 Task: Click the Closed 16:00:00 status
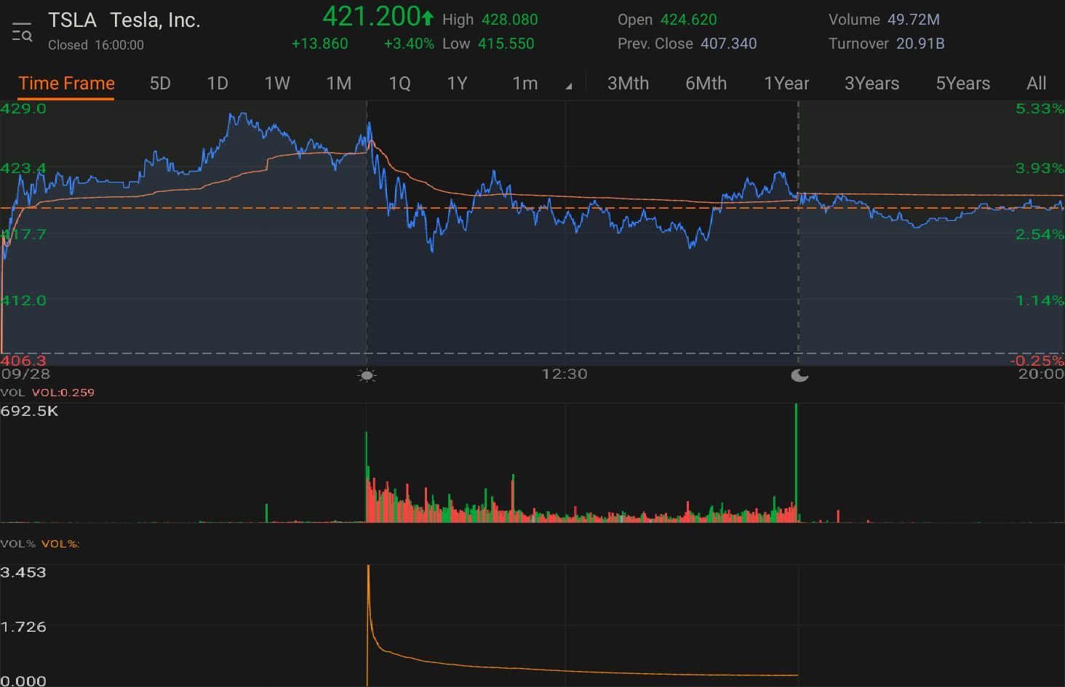pos(96,45)
